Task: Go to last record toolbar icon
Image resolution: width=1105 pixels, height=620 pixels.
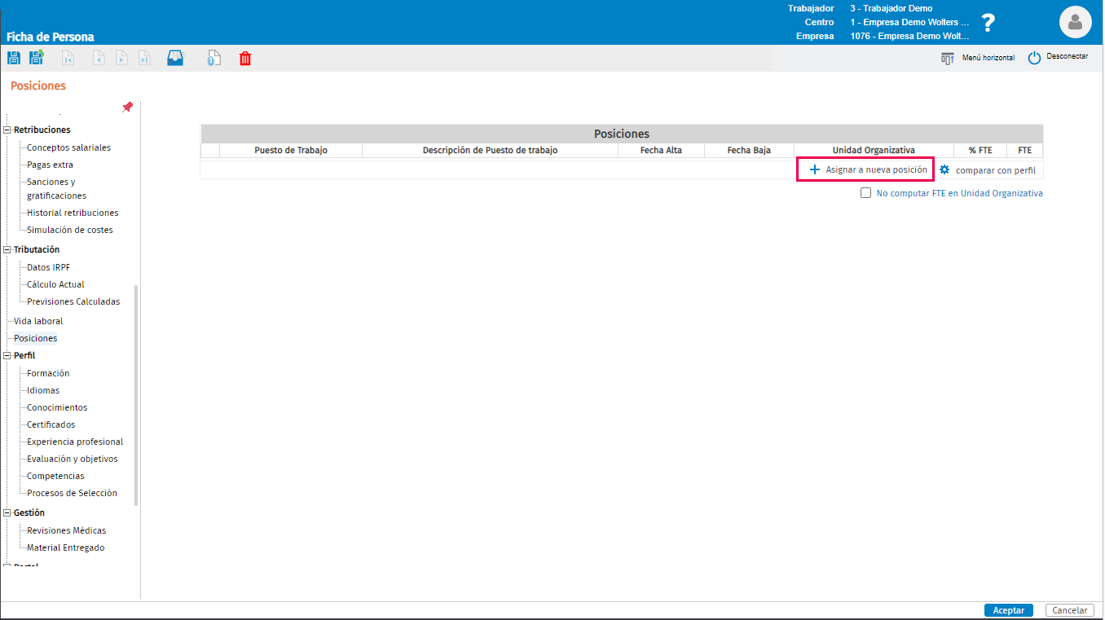Action: click(x=144, y=58)
